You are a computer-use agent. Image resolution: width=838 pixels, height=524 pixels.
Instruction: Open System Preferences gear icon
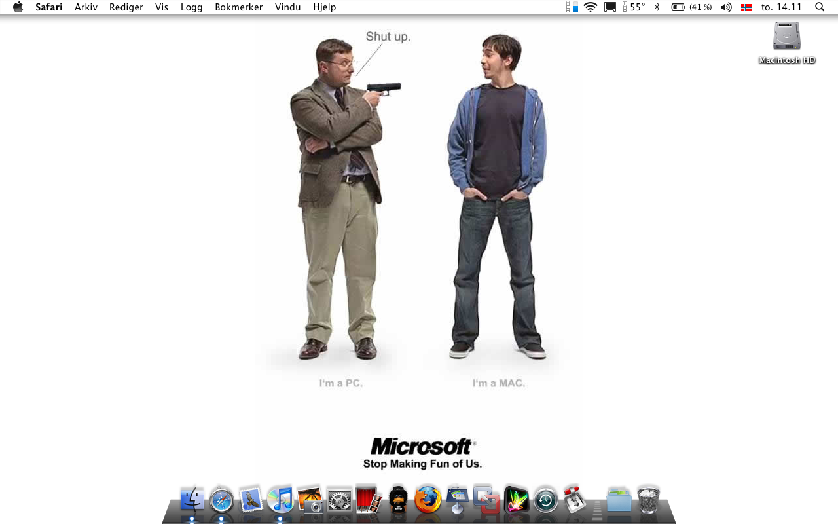click(339, 500)
